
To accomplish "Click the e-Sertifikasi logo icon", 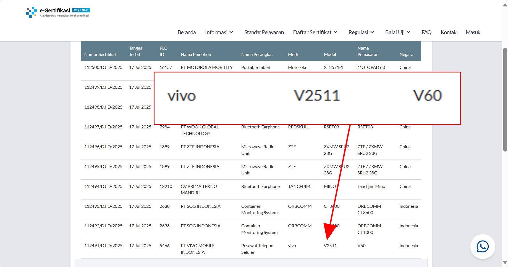I will point(31,12).
